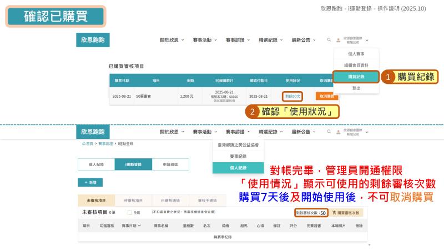Open the 申請獎獎 tab

tap(170, 164)
